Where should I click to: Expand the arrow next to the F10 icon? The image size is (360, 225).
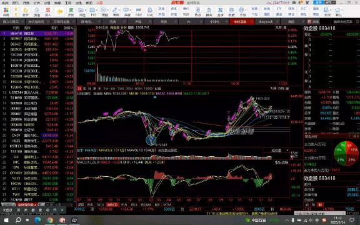pos(97,11)
